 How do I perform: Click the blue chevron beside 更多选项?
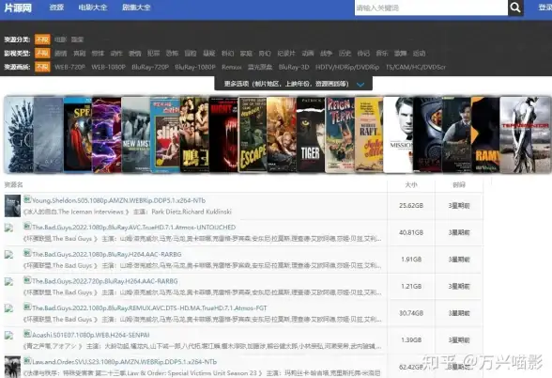[x=360, y=85]
